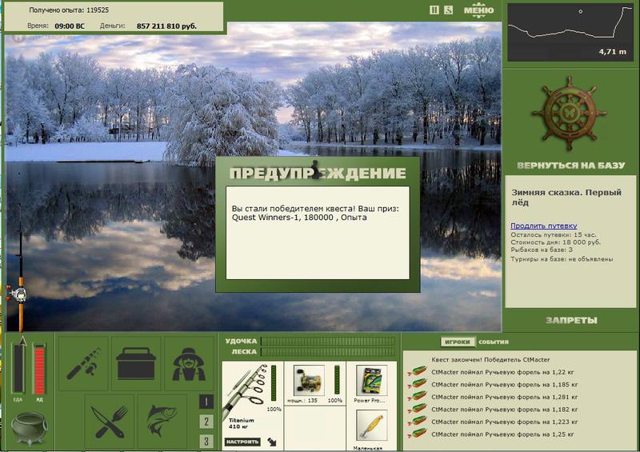Switch to the СОБЫТИЯ tab
Screen dimensions: 640x452
(494, 342)
